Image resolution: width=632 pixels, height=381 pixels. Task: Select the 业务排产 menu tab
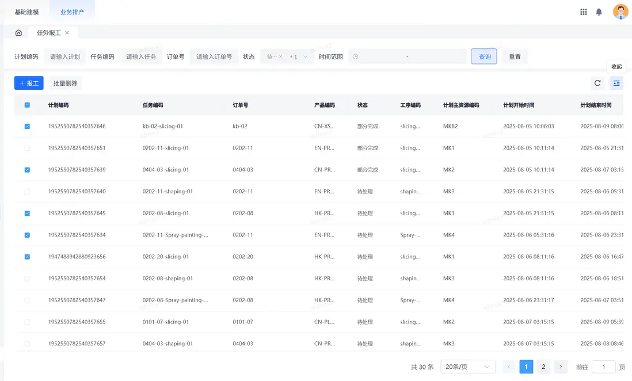[x=72, y=12]
